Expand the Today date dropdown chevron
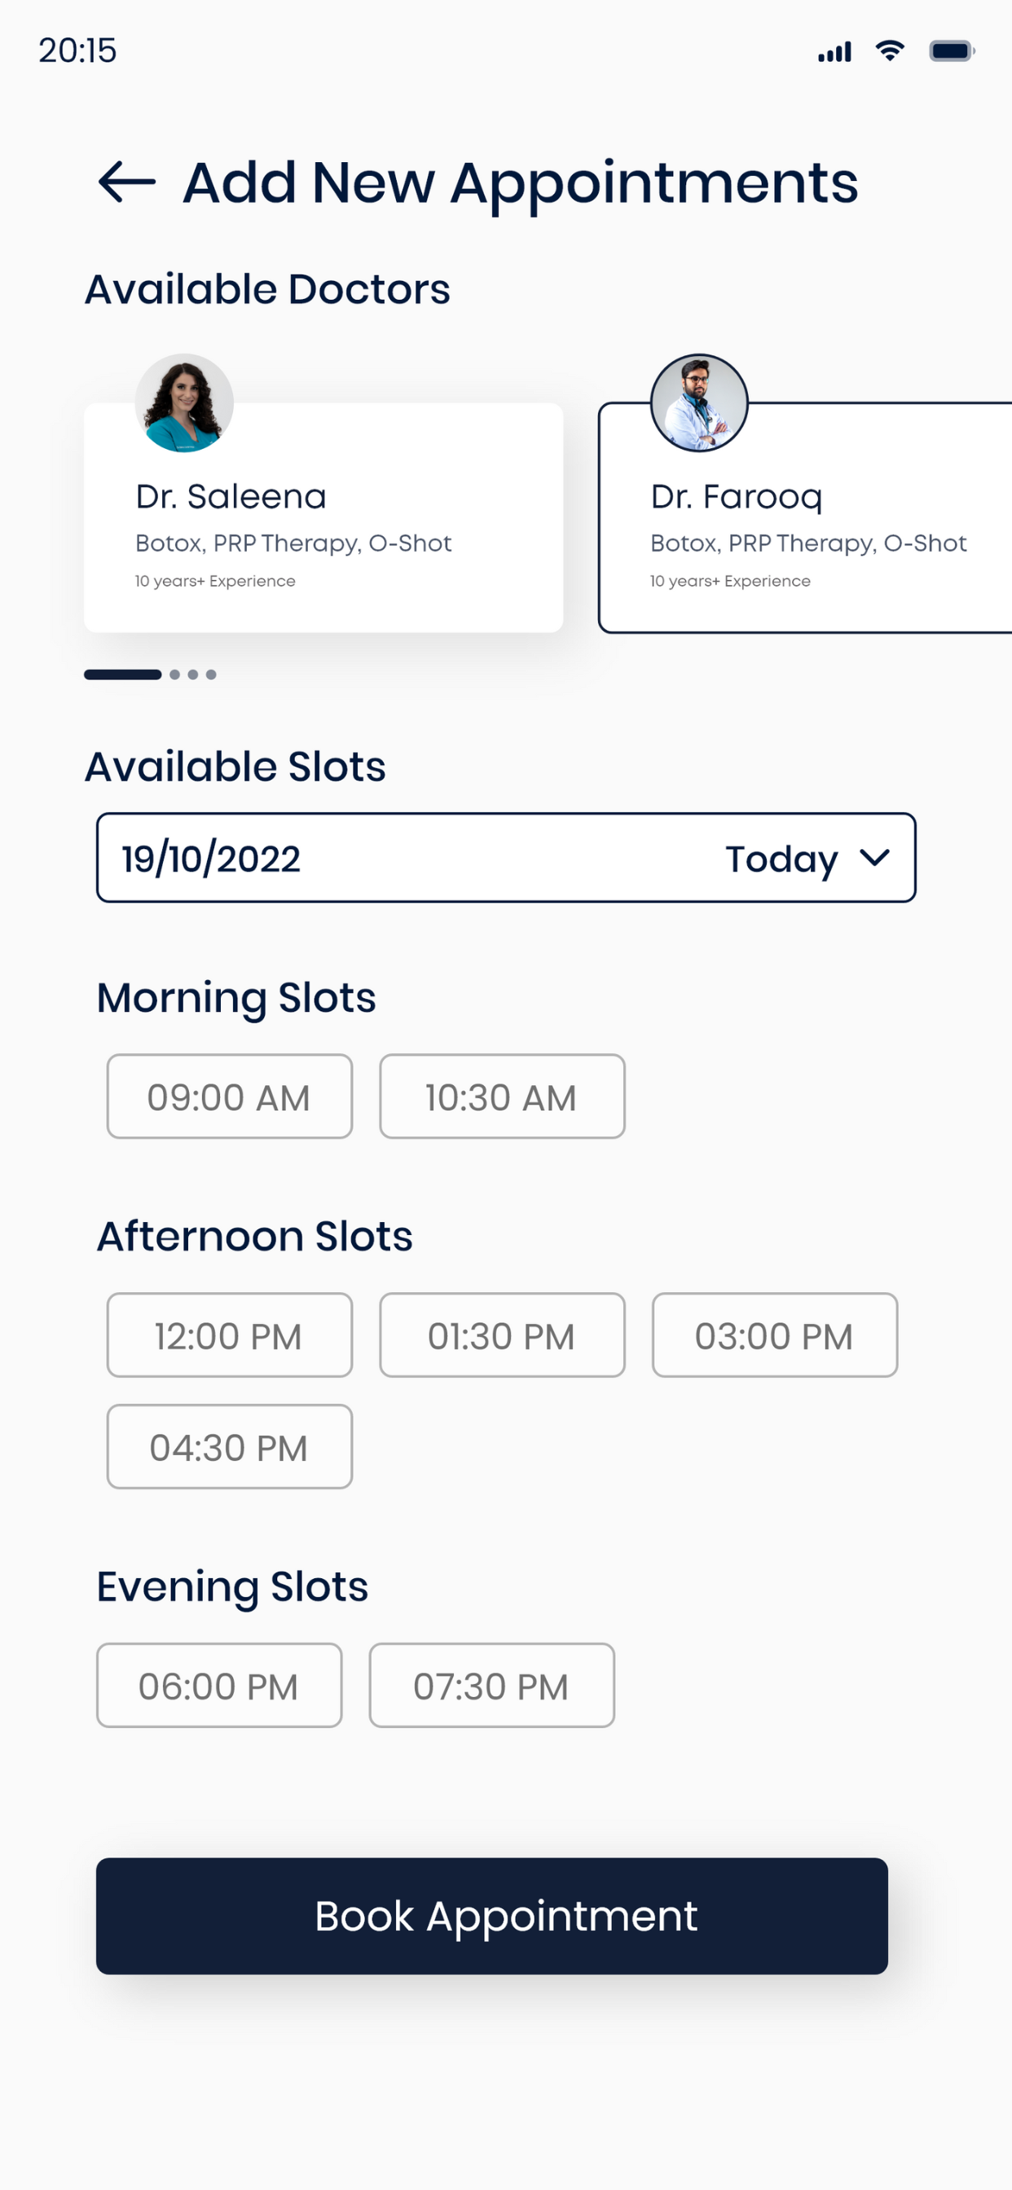The width and height of the screenshot is (1012, 2190). pyautogui.click(x=874, y=858)
